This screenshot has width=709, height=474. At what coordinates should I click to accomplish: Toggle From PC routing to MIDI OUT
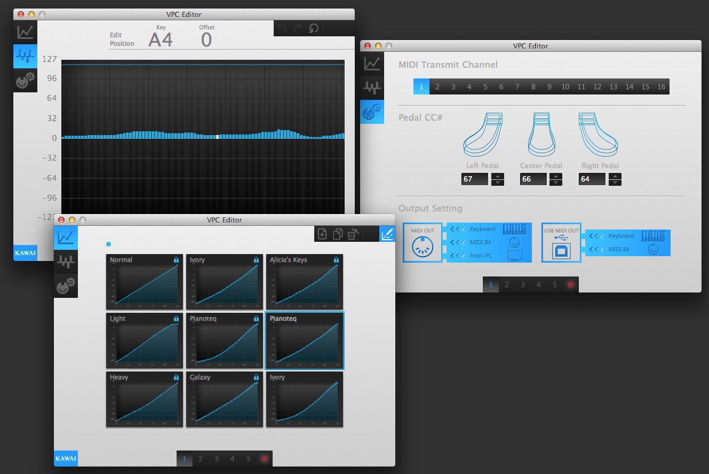pyautogui.click(x=457, y=256)
